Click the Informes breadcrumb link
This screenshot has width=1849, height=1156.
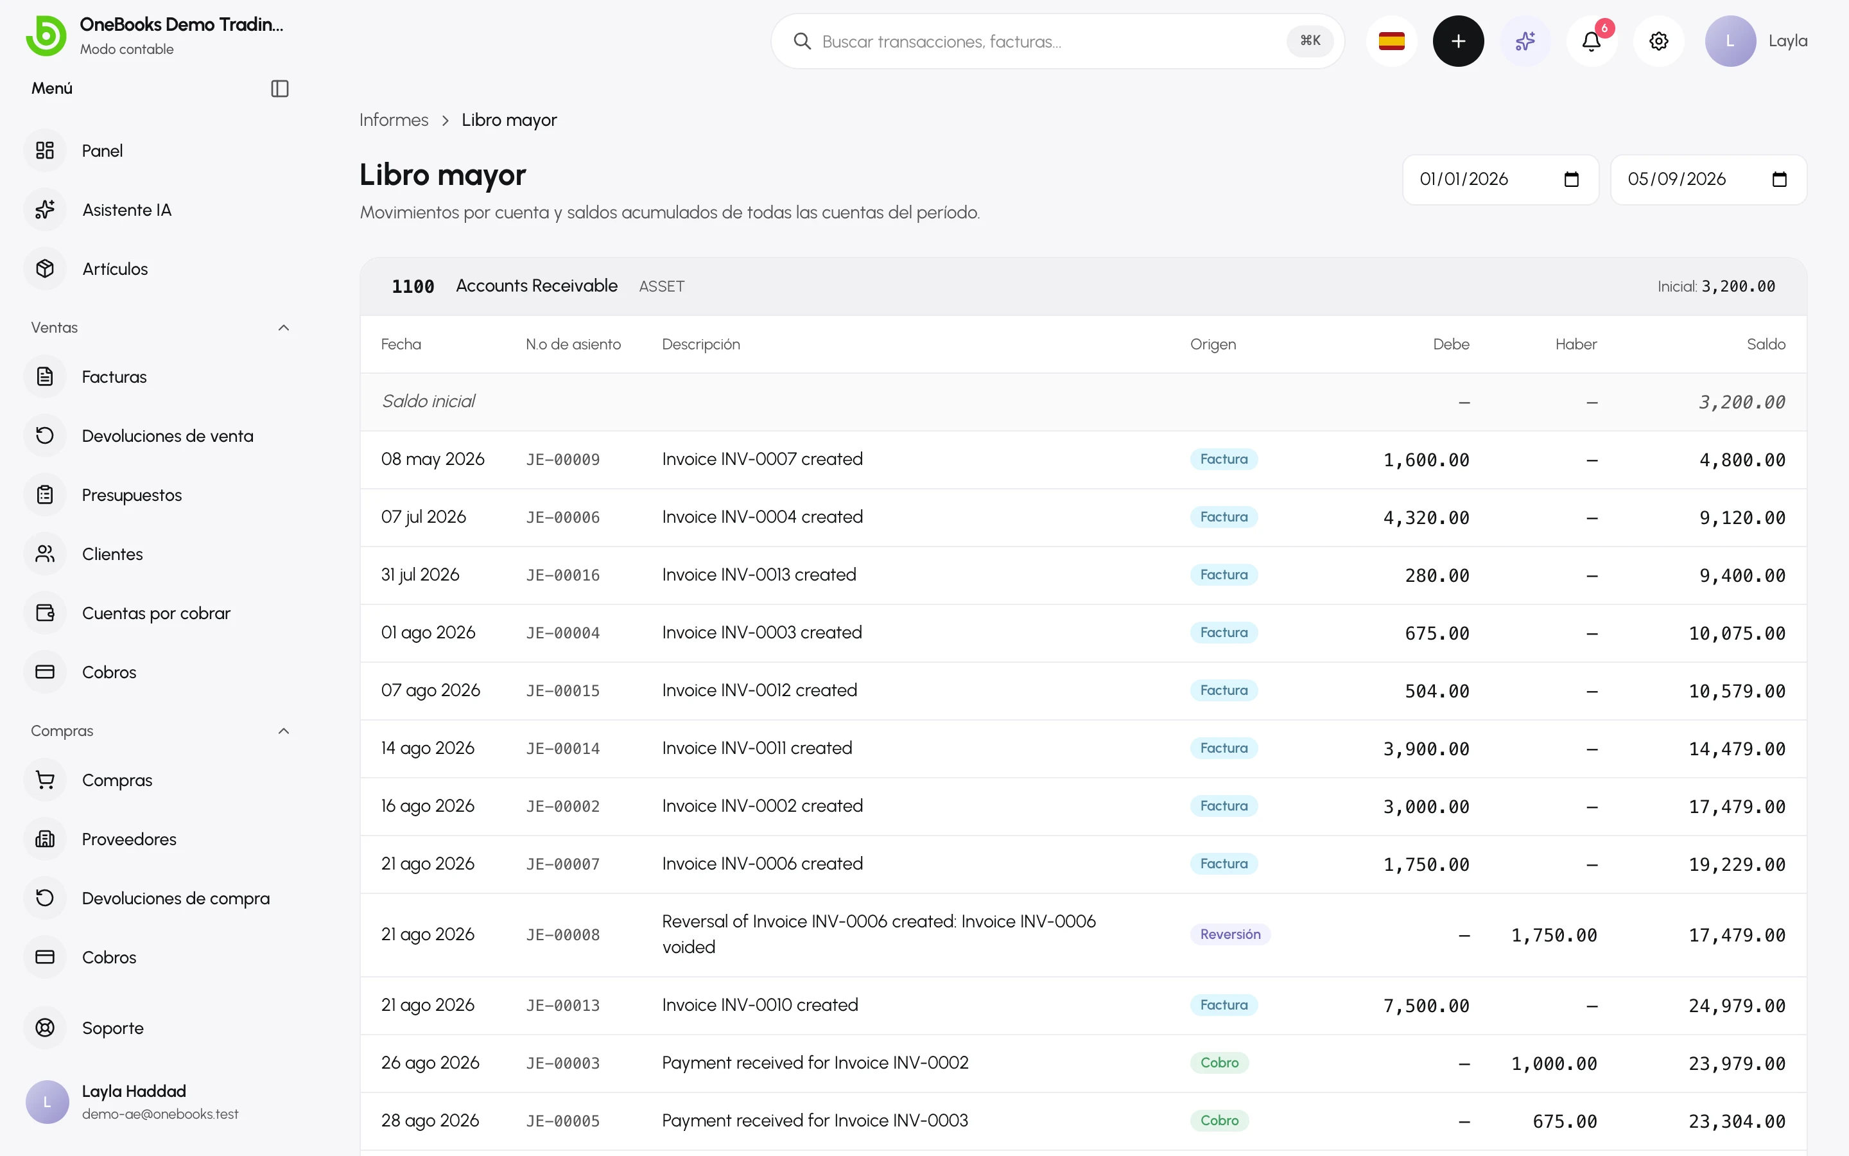[x=394, y=120]
